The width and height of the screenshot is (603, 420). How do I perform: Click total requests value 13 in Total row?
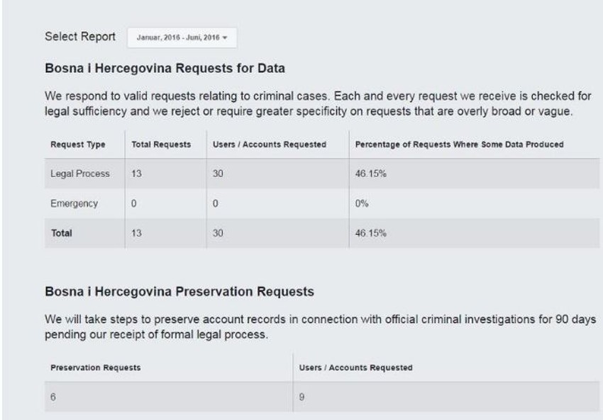click(137, 231)
